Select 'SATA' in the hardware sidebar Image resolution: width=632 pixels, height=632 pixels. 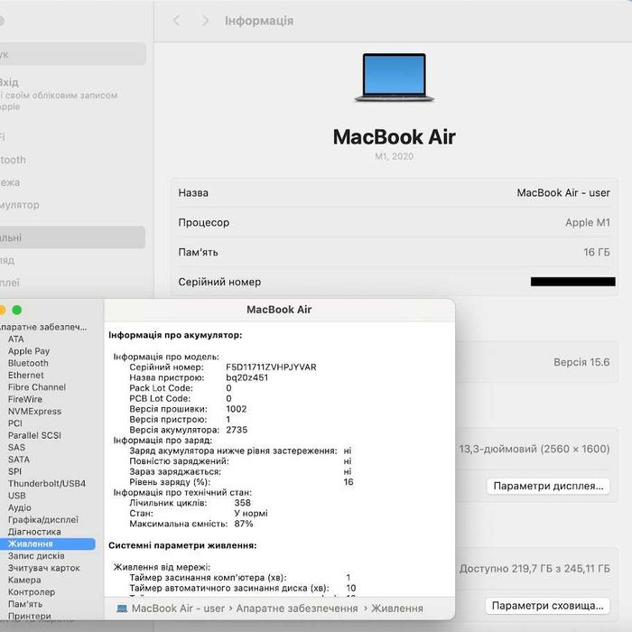[x=19, y=460]
